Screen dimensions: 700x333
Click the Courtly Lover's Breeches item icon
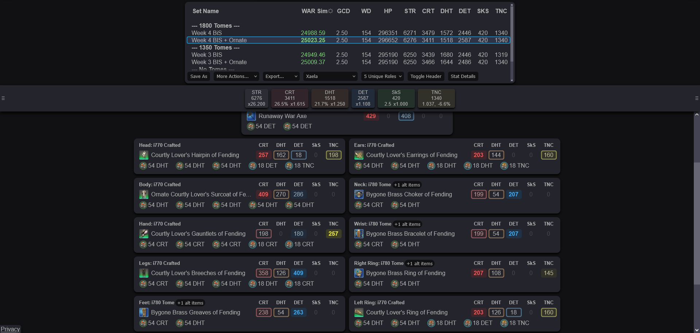point(144,273)
